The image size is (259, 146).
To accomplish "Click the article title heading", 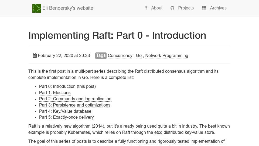I will 117,35.
